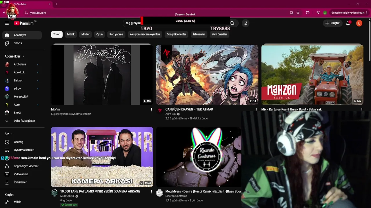Click the Adro LoL channel name under video
Screen dimensions: 371x208
point(171,114)
